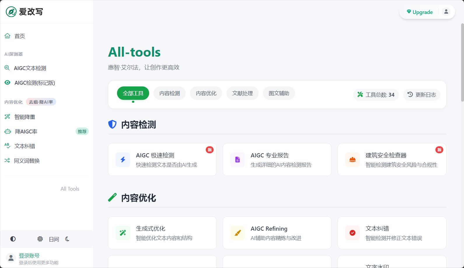Viewport: 464px width, 268px height.
Task: Click the 惠智·艾尔法，让创作更高效 subtitle
Action: [x=144, y=67]
